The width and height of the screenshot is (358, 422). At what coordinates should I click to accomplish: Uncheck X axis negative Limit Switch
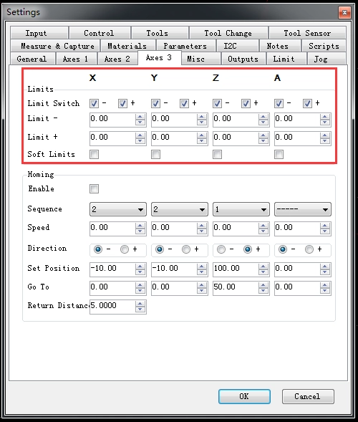point(94,103)
